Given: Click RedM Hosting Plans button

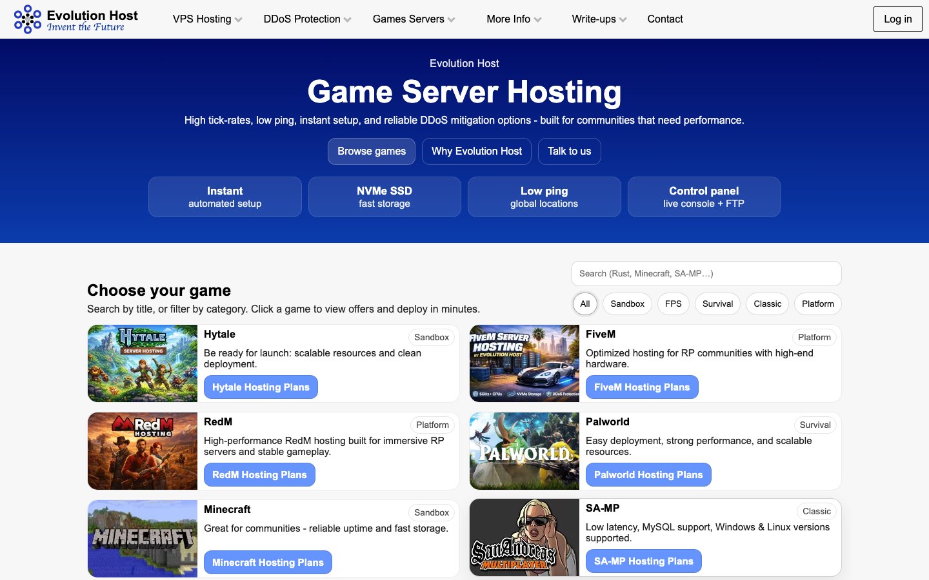Looking at the screenshot, I should coord(259,475).
